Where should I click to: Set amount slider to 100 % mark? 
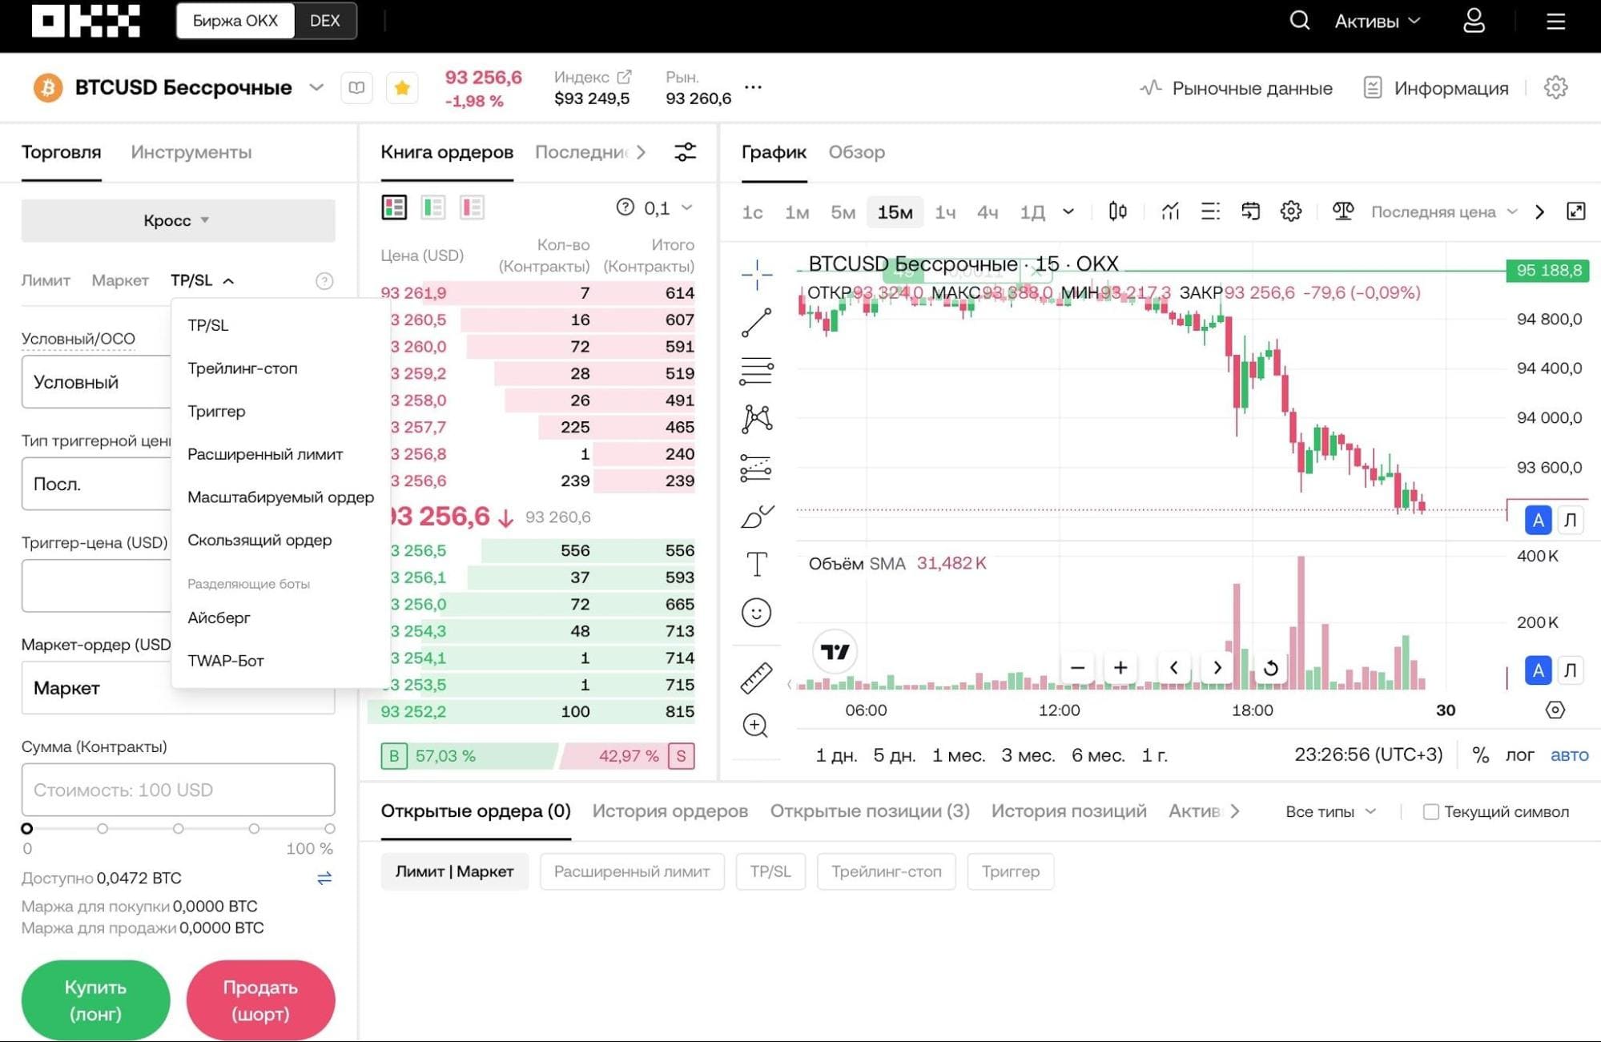[329, 828]
